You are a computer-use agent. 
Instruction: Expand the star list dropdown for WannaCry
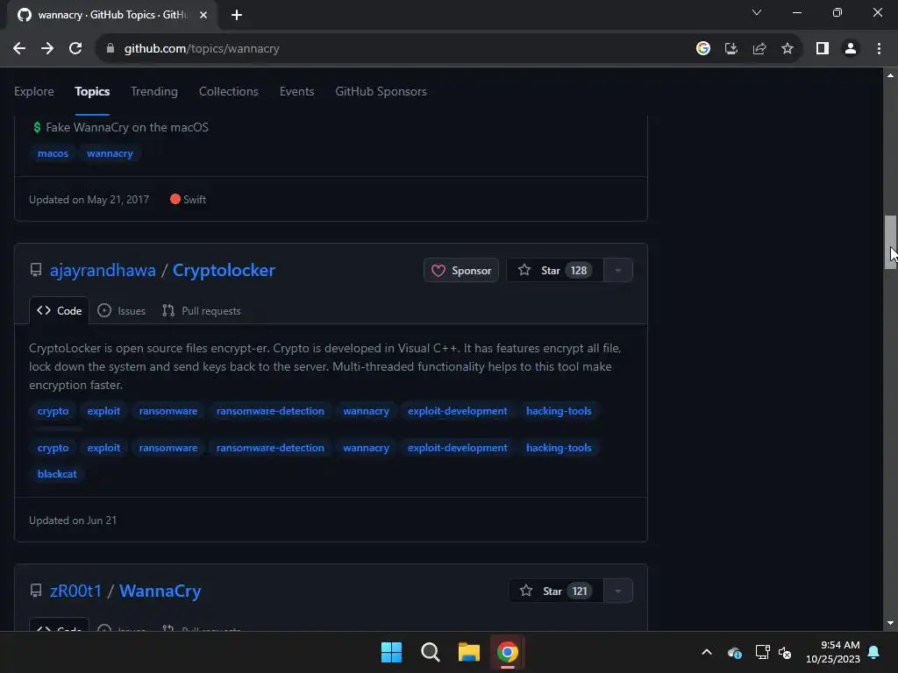pyautogui.click(x=618, y=591)
